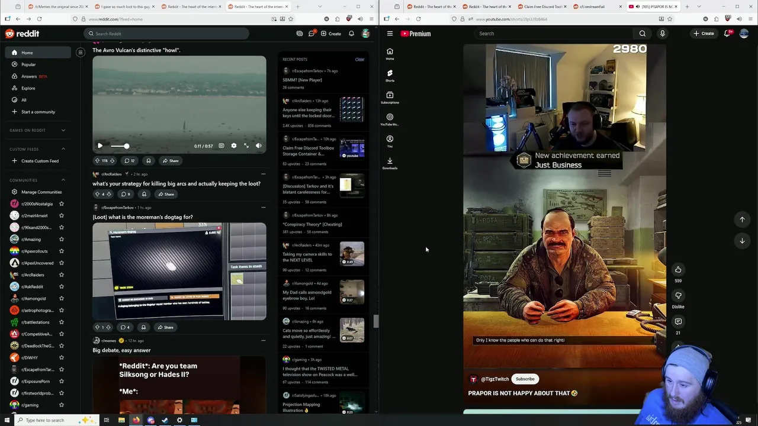
Task: Open Explore in Reddit sidebar
Action: coord(38,88)
